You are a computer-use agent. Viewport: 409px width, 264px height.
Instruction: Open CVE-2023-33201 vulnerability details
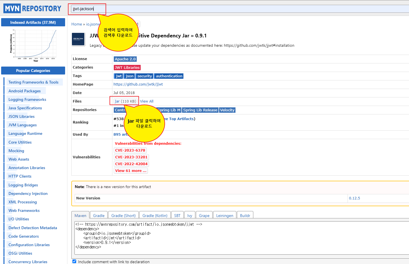pyautogui.click(x=131, y=157)
